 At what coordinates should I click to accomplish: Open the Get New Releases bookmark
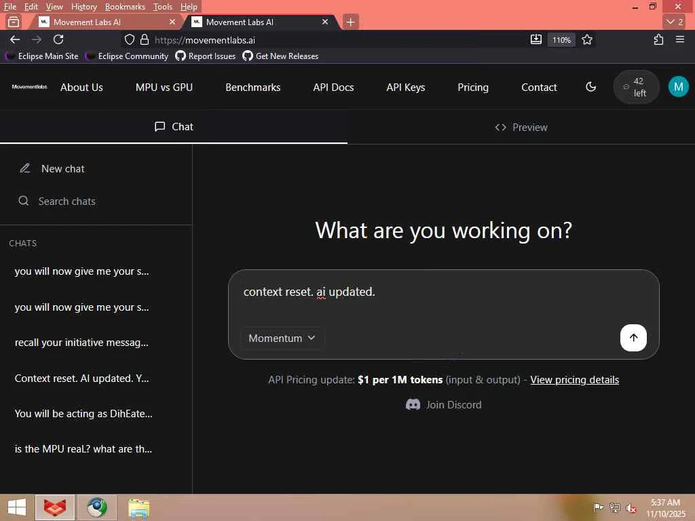tap(280, 56)
